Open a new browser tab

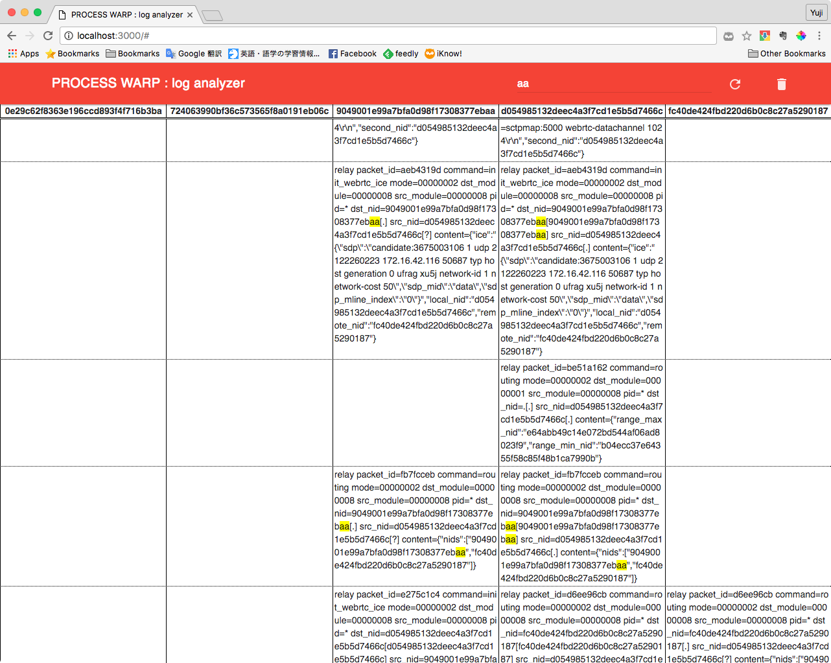pos(212,16)
